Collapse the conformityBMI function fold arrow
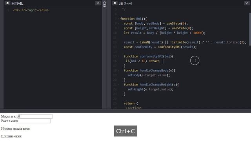 click(118, 56)
